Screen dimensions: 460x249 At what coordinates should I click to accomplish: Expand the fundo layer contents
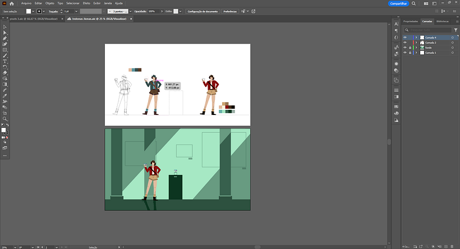coord(416,48)
